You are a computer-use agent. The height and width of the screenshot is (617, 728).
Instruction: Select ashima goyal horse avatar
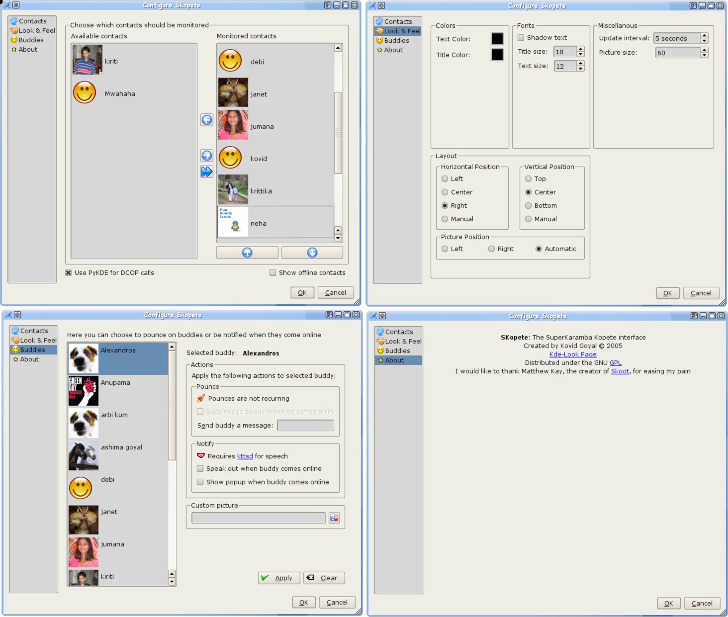tap(84, 455)
